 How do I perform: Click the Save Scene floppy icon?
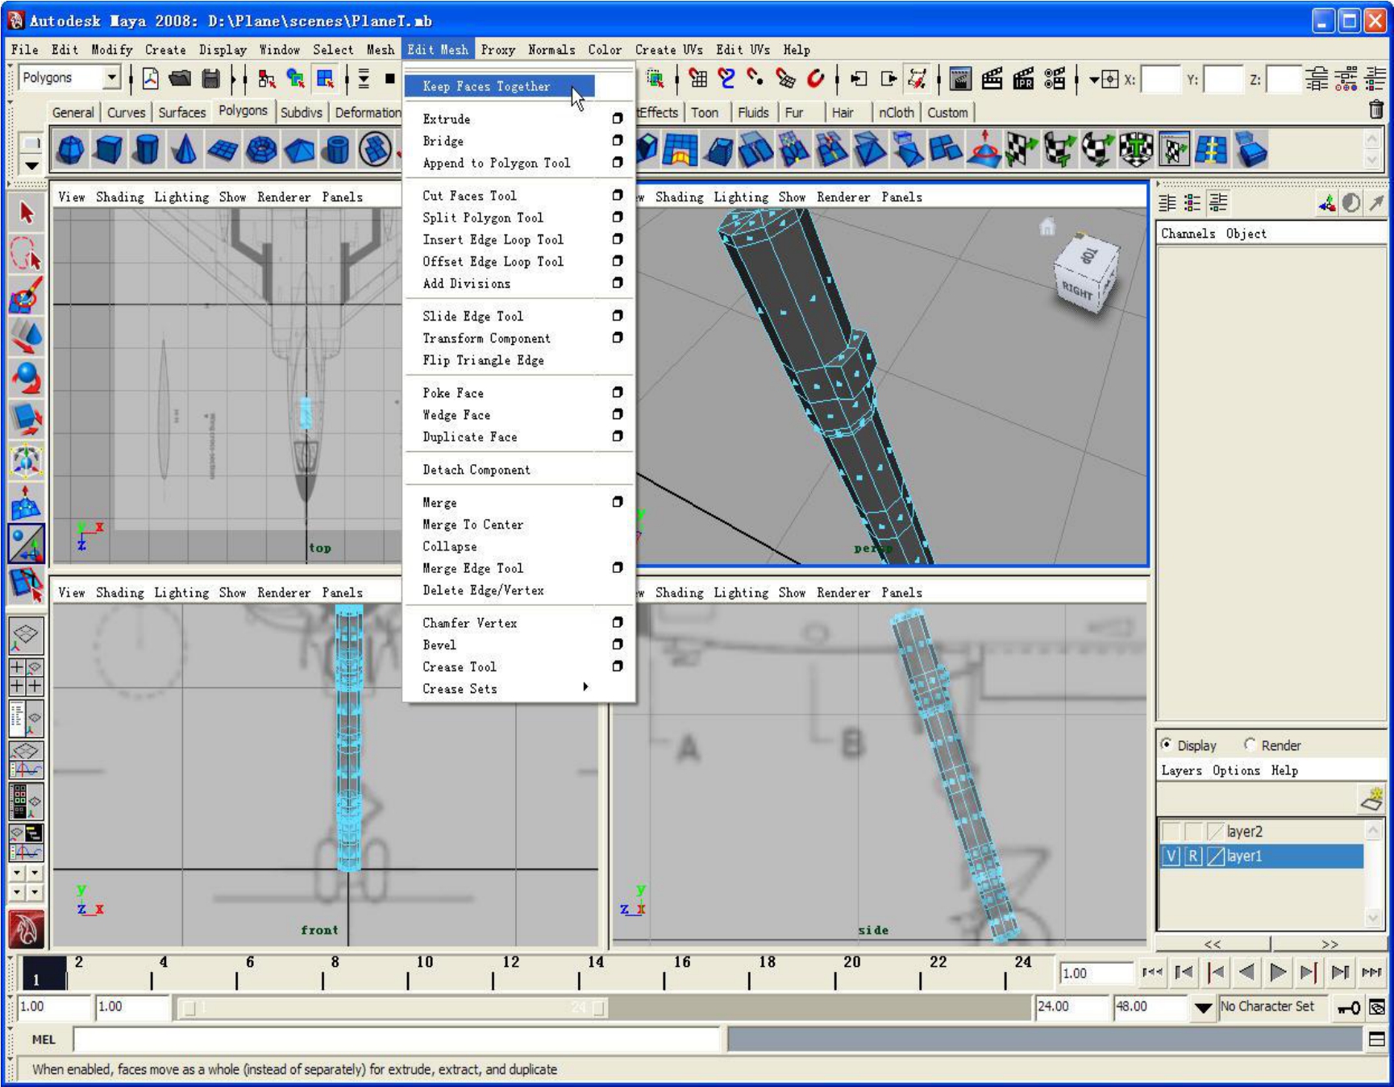click(210, 78)
